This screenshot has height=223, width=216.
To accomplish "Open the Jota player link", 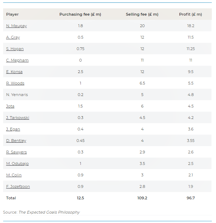I will click(10, 106).
